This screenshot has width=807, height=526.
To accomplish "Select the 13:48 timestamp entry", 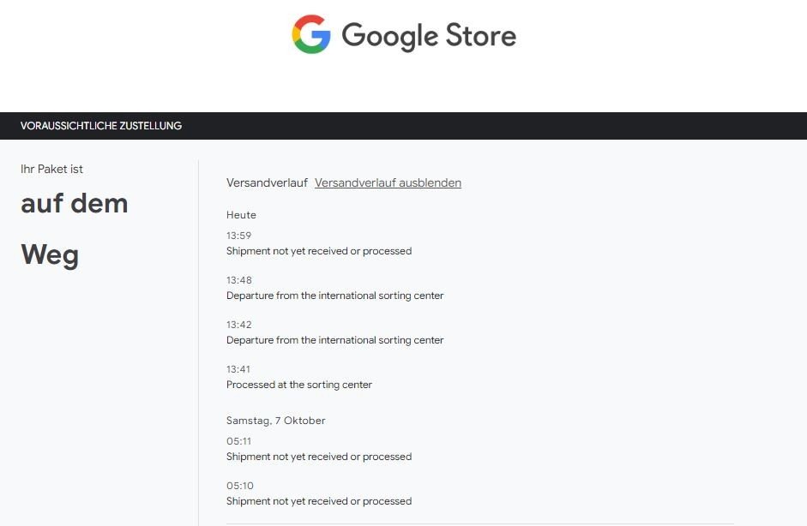I will coord(238,280).
